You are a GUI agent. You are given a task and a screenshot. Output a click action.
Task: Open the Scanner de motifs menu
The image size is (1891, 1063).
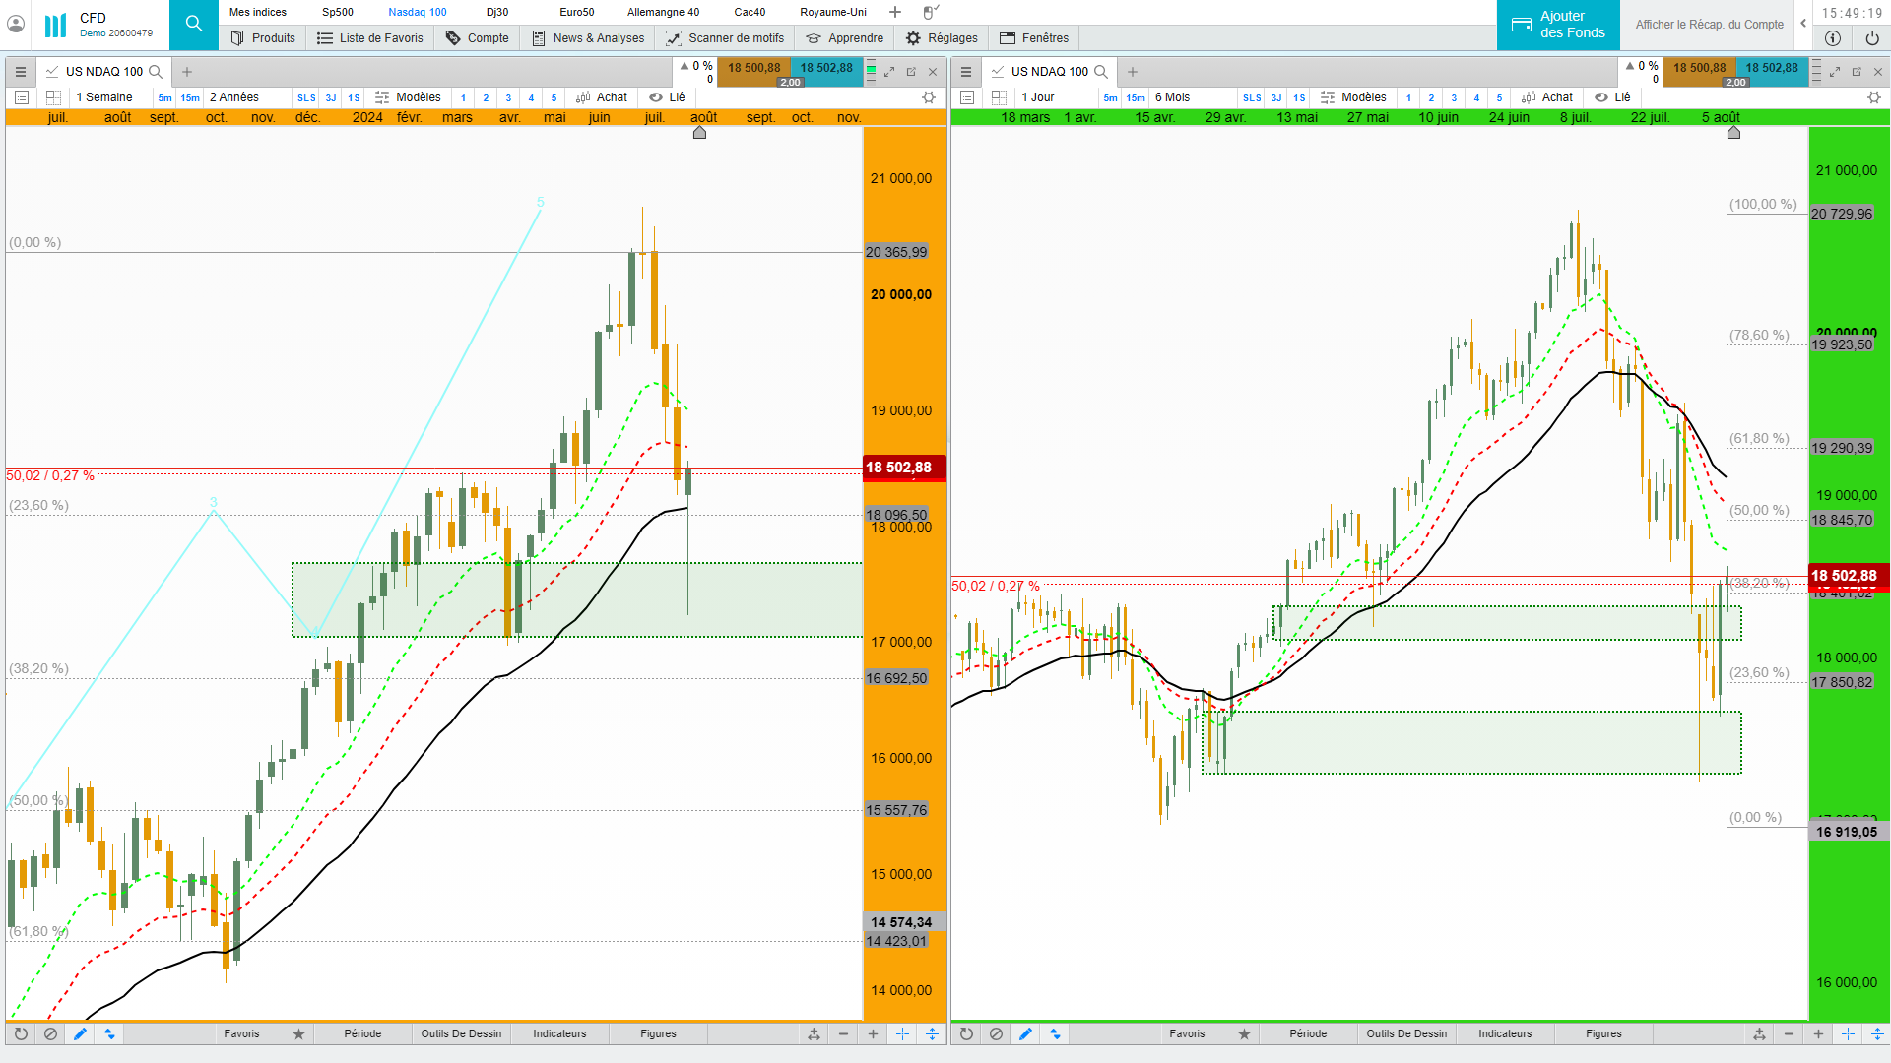click(725, 38)
